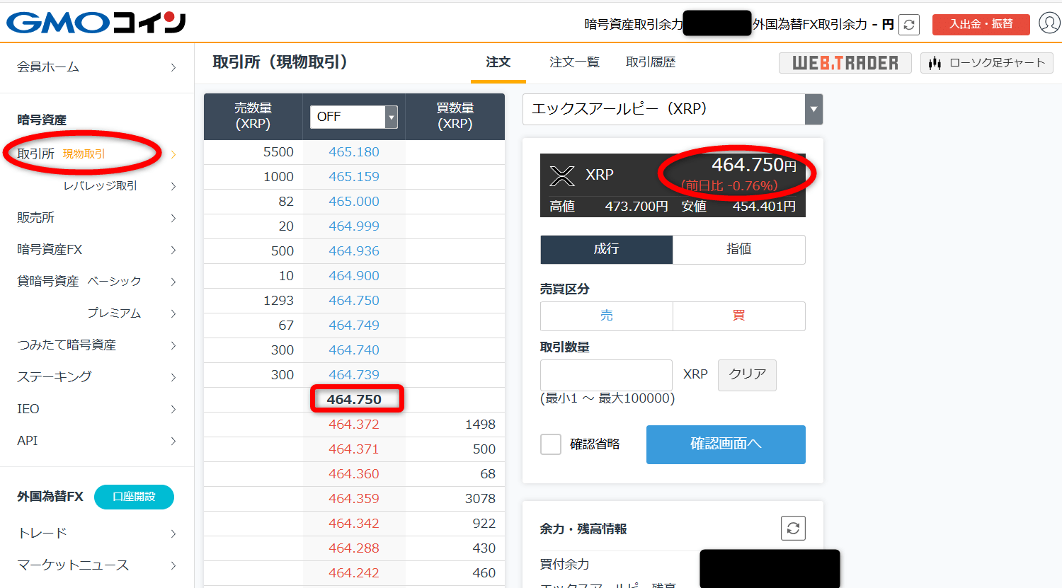Click the 高値 473.700円 value
The image size is (1062, 588).
click(636, 207)
